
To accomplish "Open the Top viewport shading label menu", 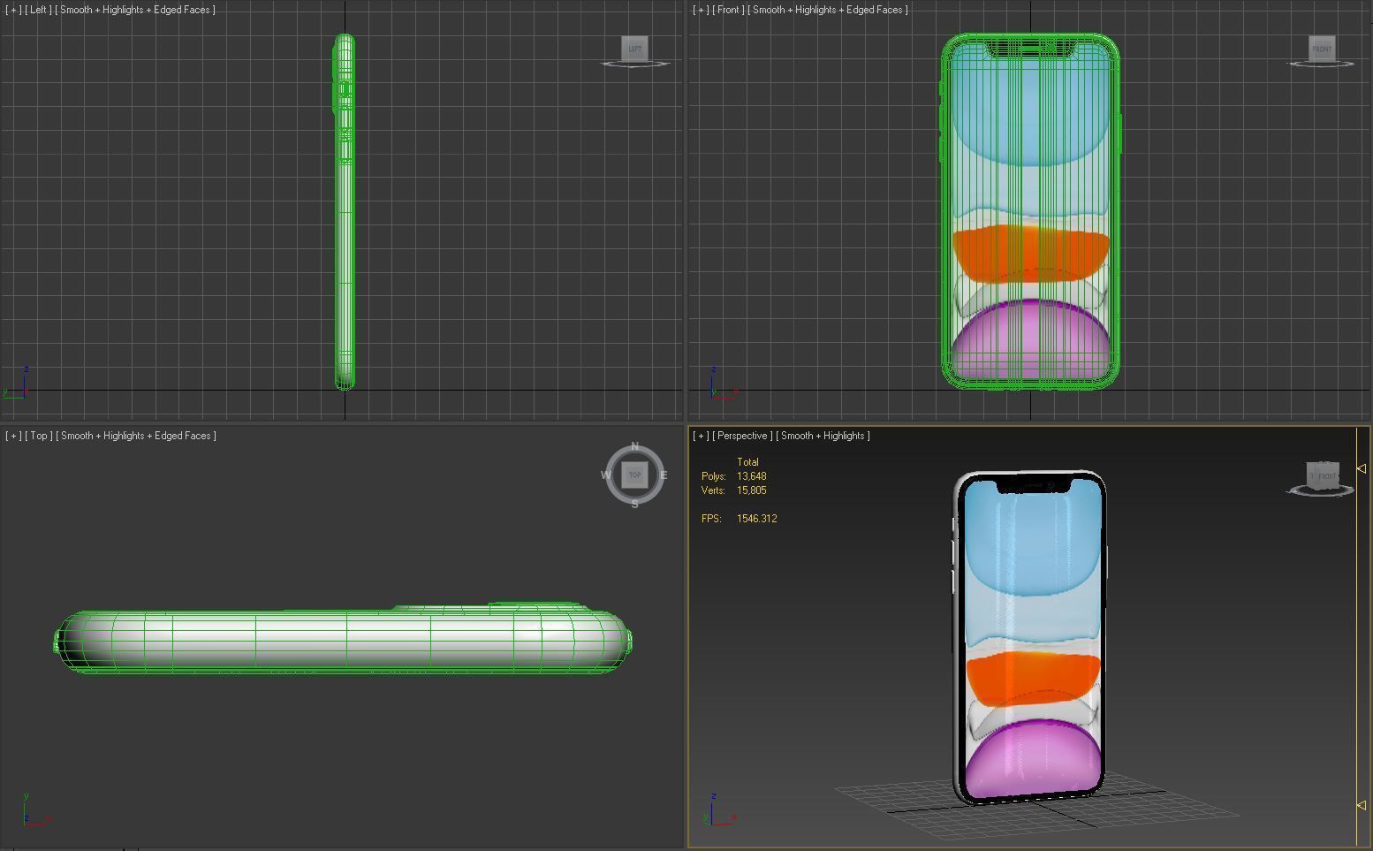I will pos(136,436).
